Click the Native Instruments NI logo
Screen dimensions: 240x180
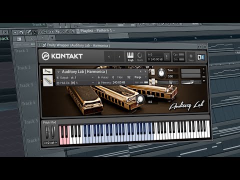(201, 57)
